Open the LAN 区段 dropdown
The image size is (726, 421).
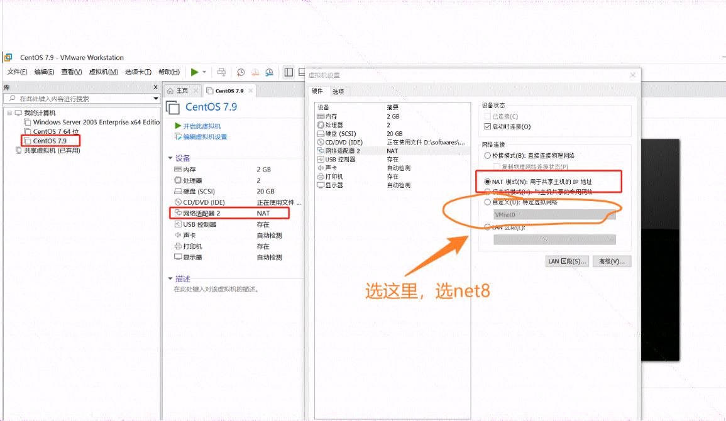click(555, 239)
